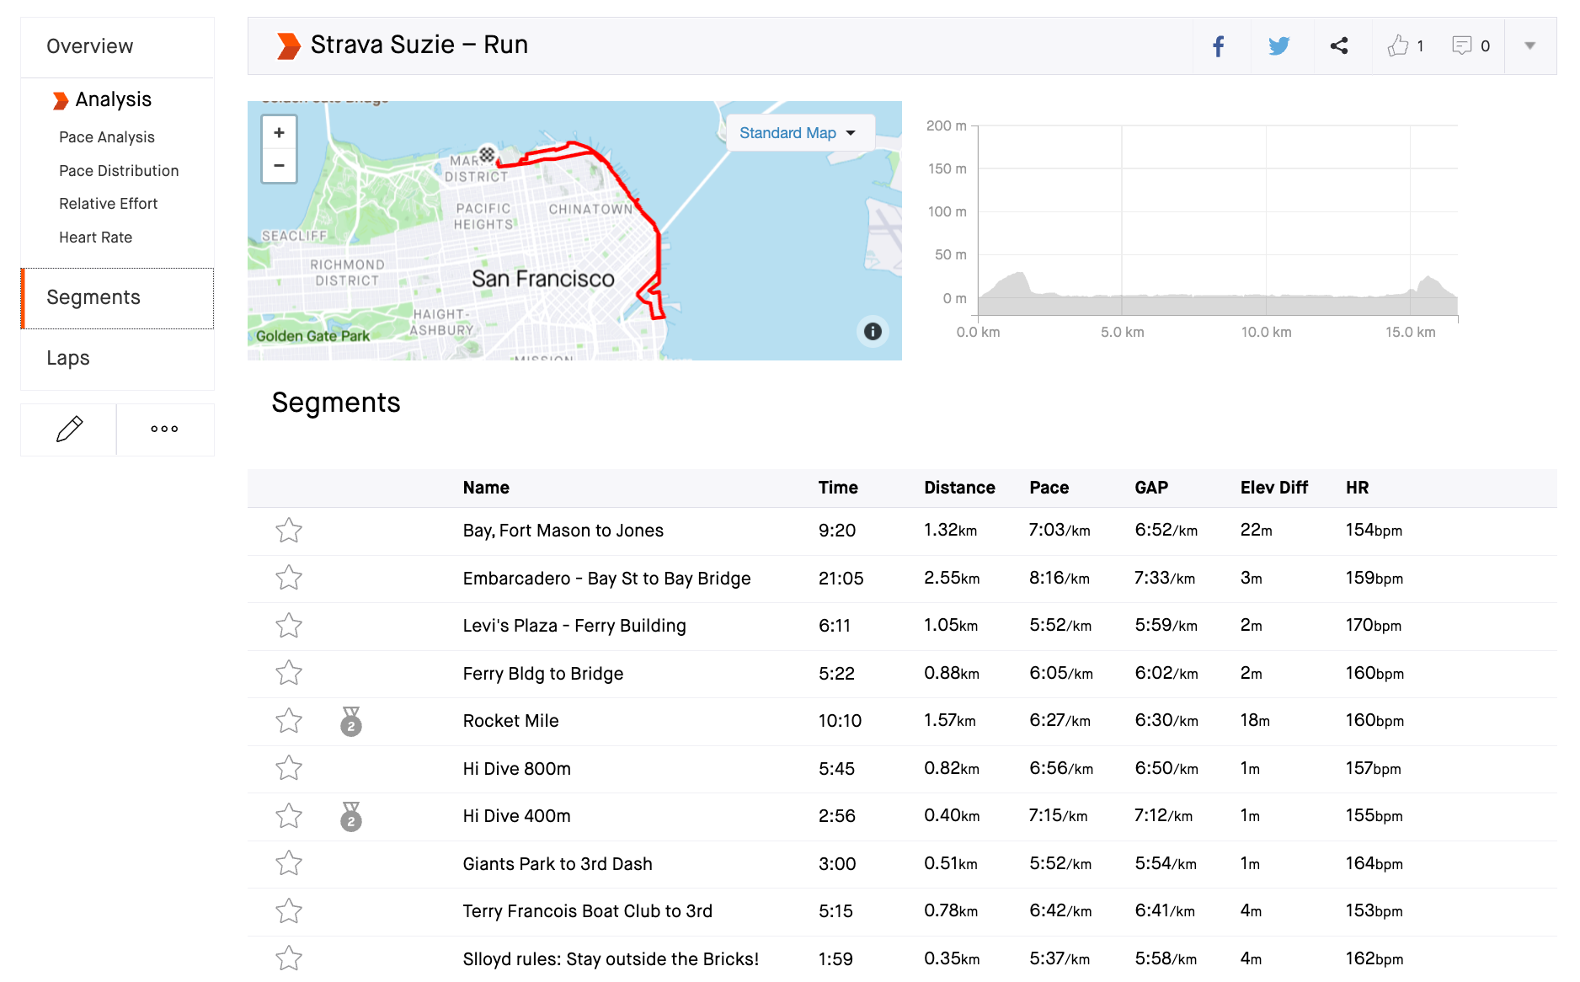View the Relative Effort page

pyautogui.click(x=108, y=203)
